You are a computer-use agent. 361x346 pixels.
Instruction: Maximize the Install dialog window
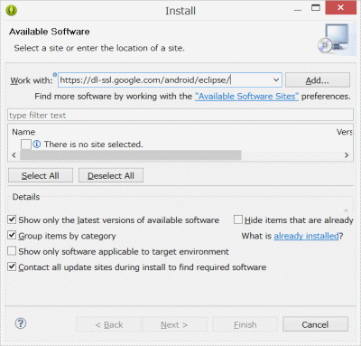click(x=316, y=8)
